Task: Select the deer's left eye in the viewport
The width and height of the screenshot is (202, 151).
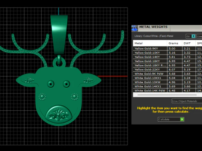Action: 50,84
